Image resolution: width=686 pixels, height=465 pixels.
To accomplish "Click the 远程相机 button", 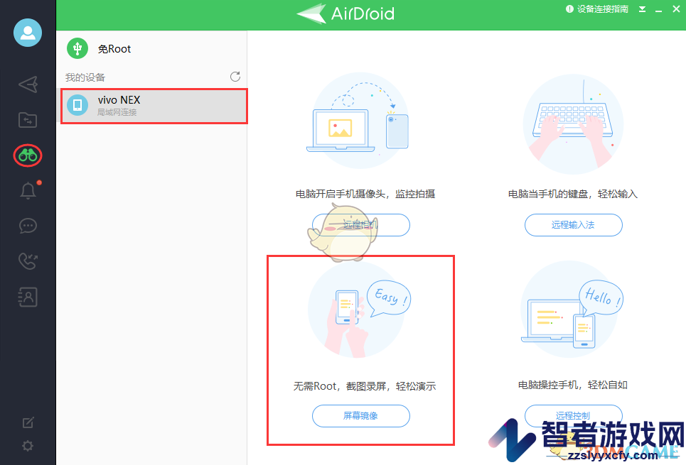I will [x=361, y=225].
